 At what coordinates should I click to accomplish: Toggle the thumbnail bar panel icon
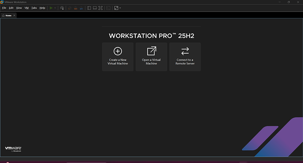click(95, 8)
